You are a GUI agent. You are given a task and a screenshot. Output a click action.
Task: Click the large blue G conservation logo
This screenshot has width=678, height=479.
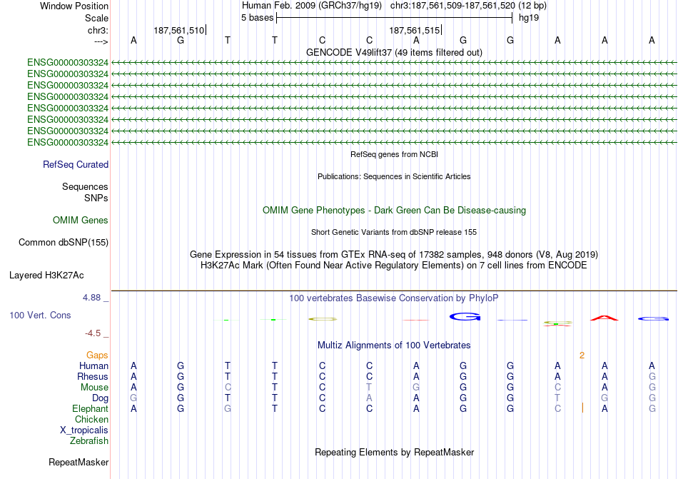point(465,317)
